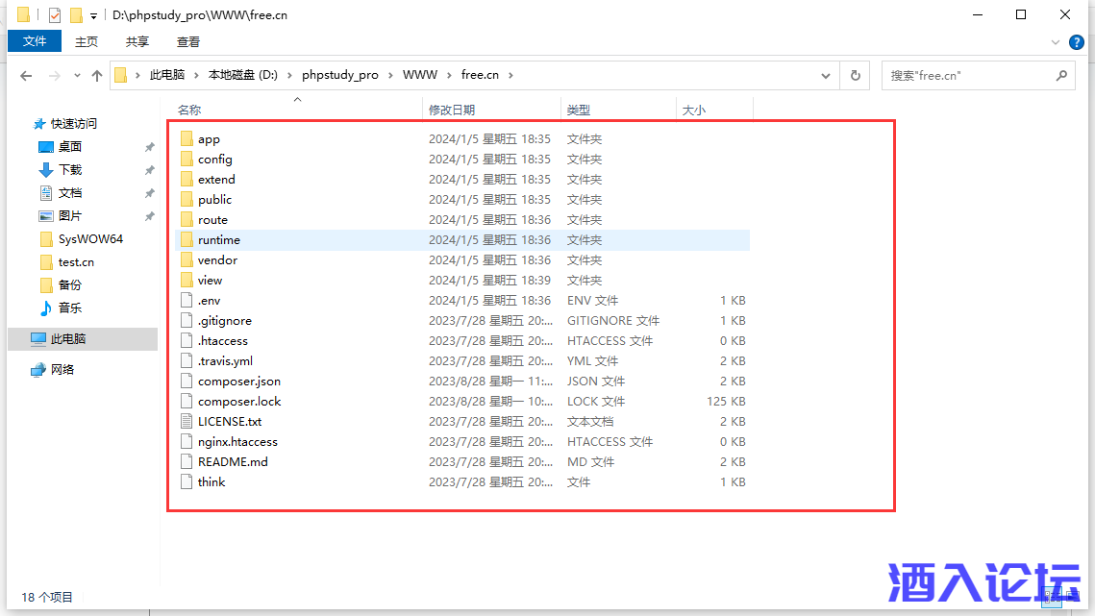
Task: Click the Music icon in sidebar
Action: (45, 308)
